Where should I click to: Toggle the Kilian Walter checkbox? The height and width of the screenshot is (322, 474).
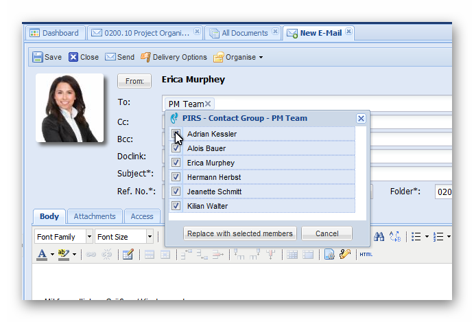click(176, 206)
